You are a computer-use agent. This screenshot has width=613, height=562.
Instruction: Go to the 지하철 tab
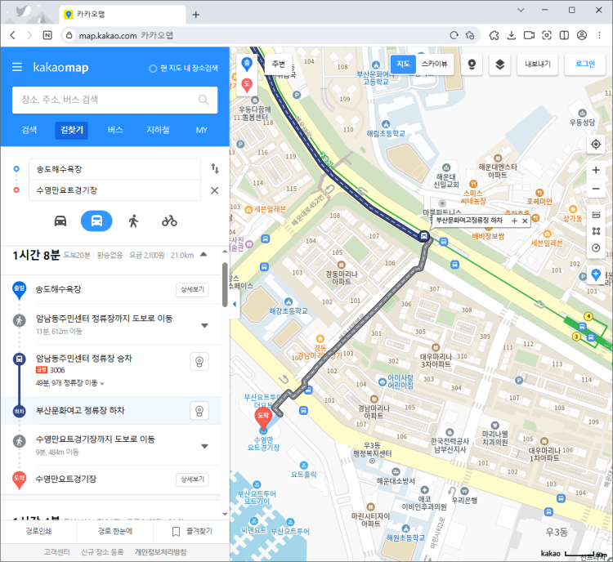click(x=158, y=130)
